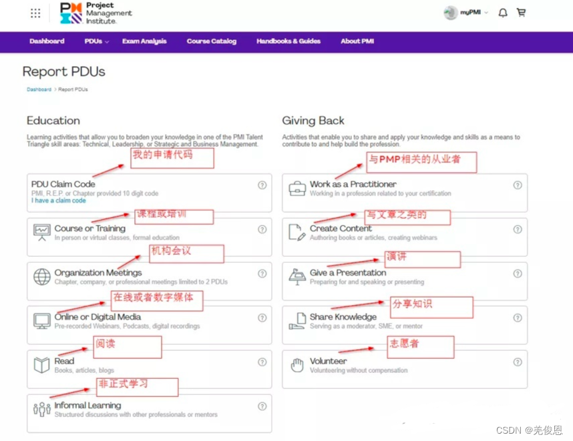Open Handbooks & Guides menu item
Viewport: 573px width, 441px height.
click(289, 41)
